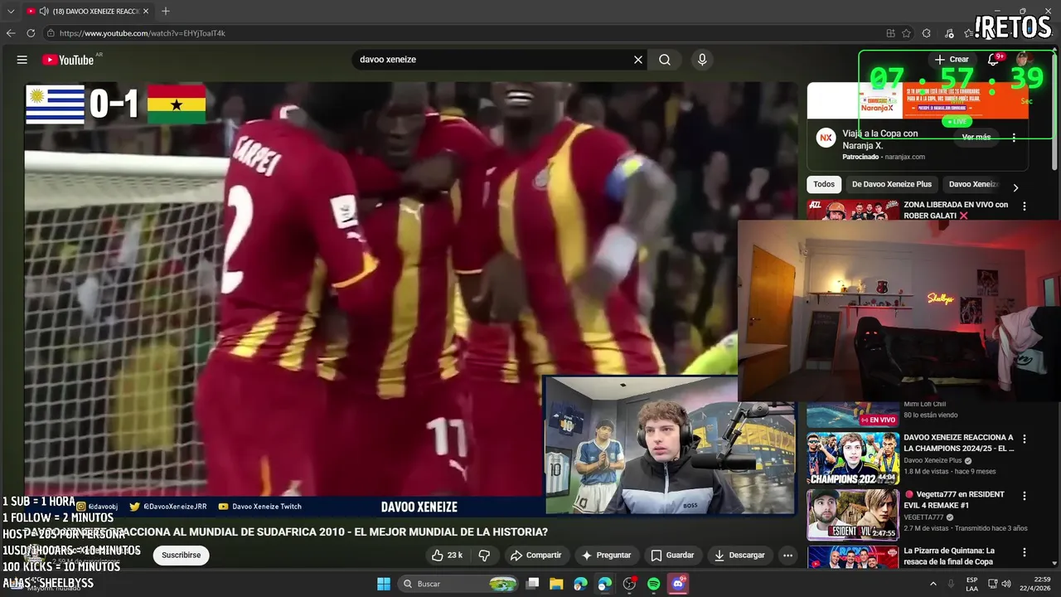Go to the YouTube home logo

pos(68,60)
